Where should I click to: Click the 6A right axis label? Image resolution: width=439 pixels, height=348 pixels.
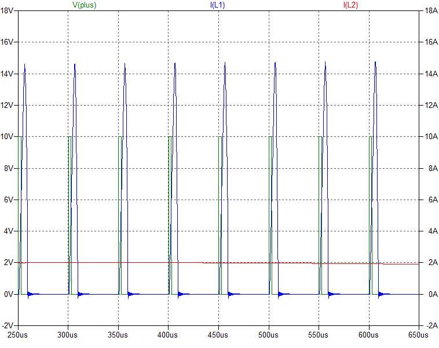[433, 200]
